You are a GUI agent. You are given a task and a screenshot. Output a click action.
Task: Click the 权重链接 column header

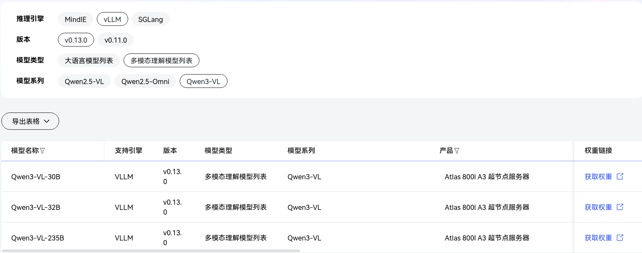coord(598,151)
